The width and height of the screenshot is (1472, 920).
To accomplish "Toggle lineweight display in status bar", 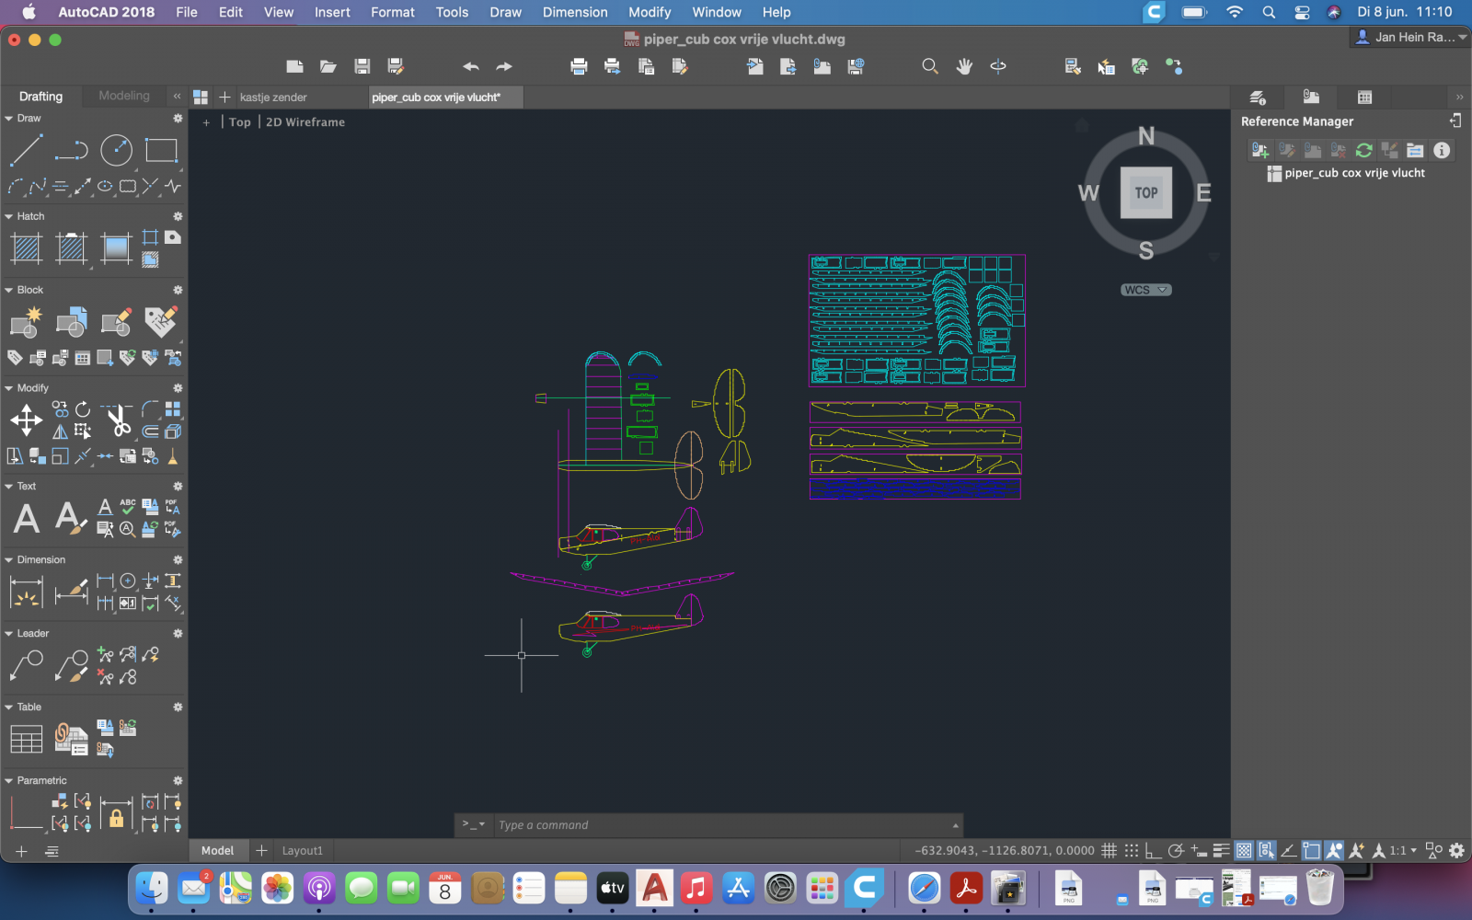I will [x=1221, y=851].
